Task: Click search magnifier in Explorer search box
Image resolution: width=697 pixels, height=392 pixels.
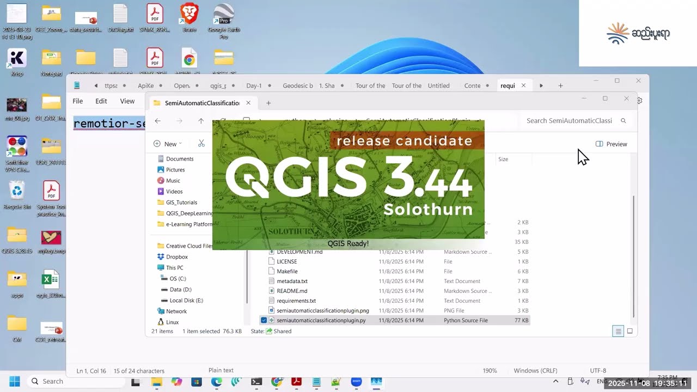Action: (x=623, y=121)
